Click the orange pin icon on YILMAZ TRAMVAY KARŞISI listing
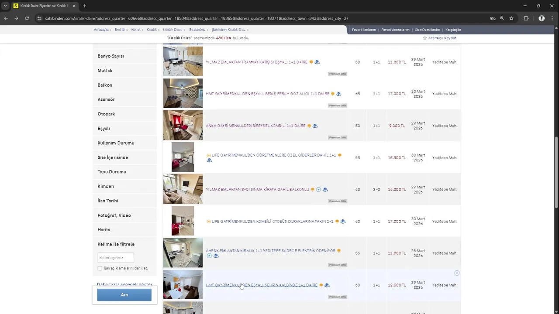 tap(311, 62)
